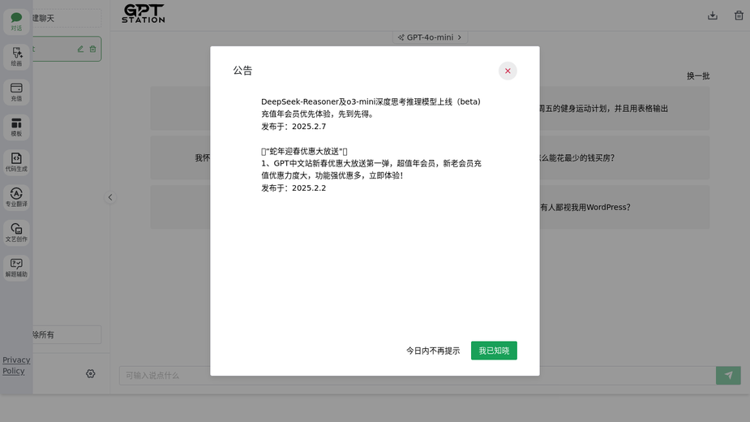Image resolution: width=750 pixels, height=422 pixels.
Task: Open the 对话 chat sidebar icon
Action: 16,22
